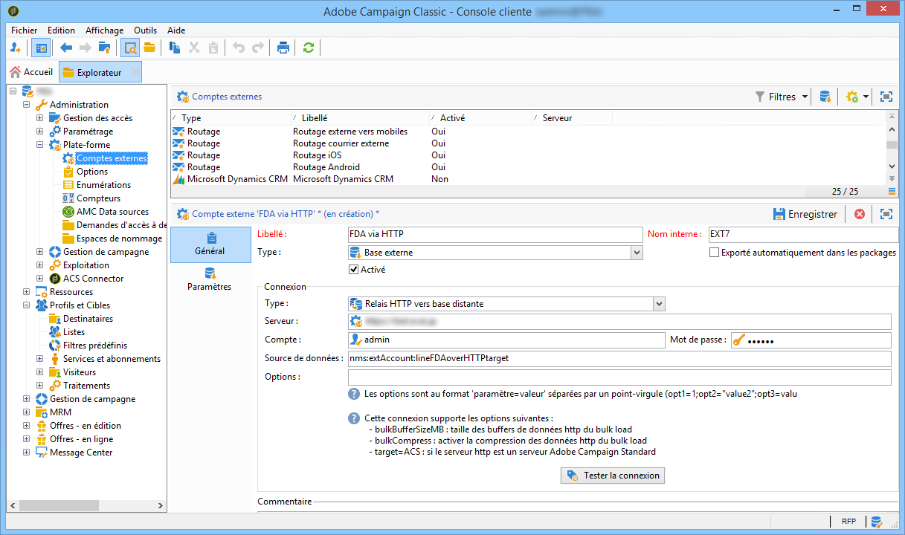Open the dropdown arrow beside new account icon
The height and width of the screenshot is (535, 905).
point(866,97)
